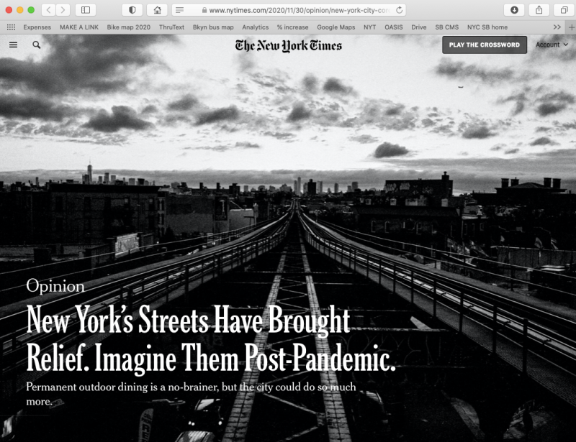This screenshot has width=576, height=442.
Task: Open the Opinion section link
Action: click(x=55, y=286)
